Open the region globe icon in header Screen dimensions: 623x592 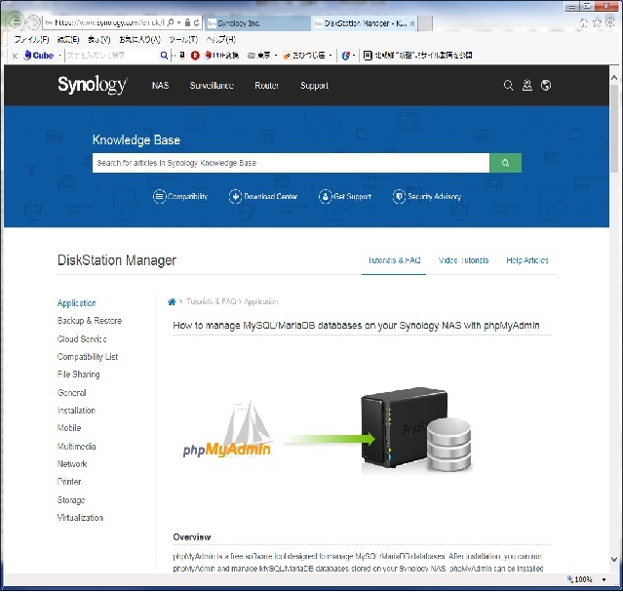pyautogui.click(x=546, y=85)
